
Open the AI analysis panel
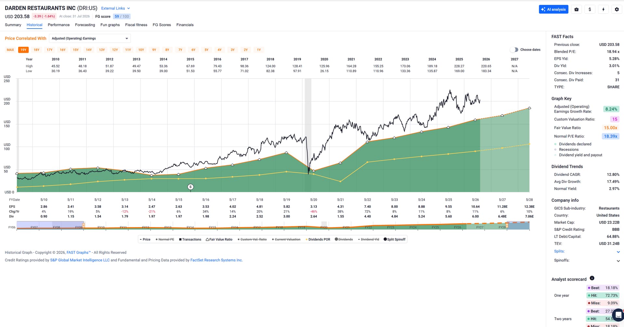pyautogui.click(x=553, y=9)
